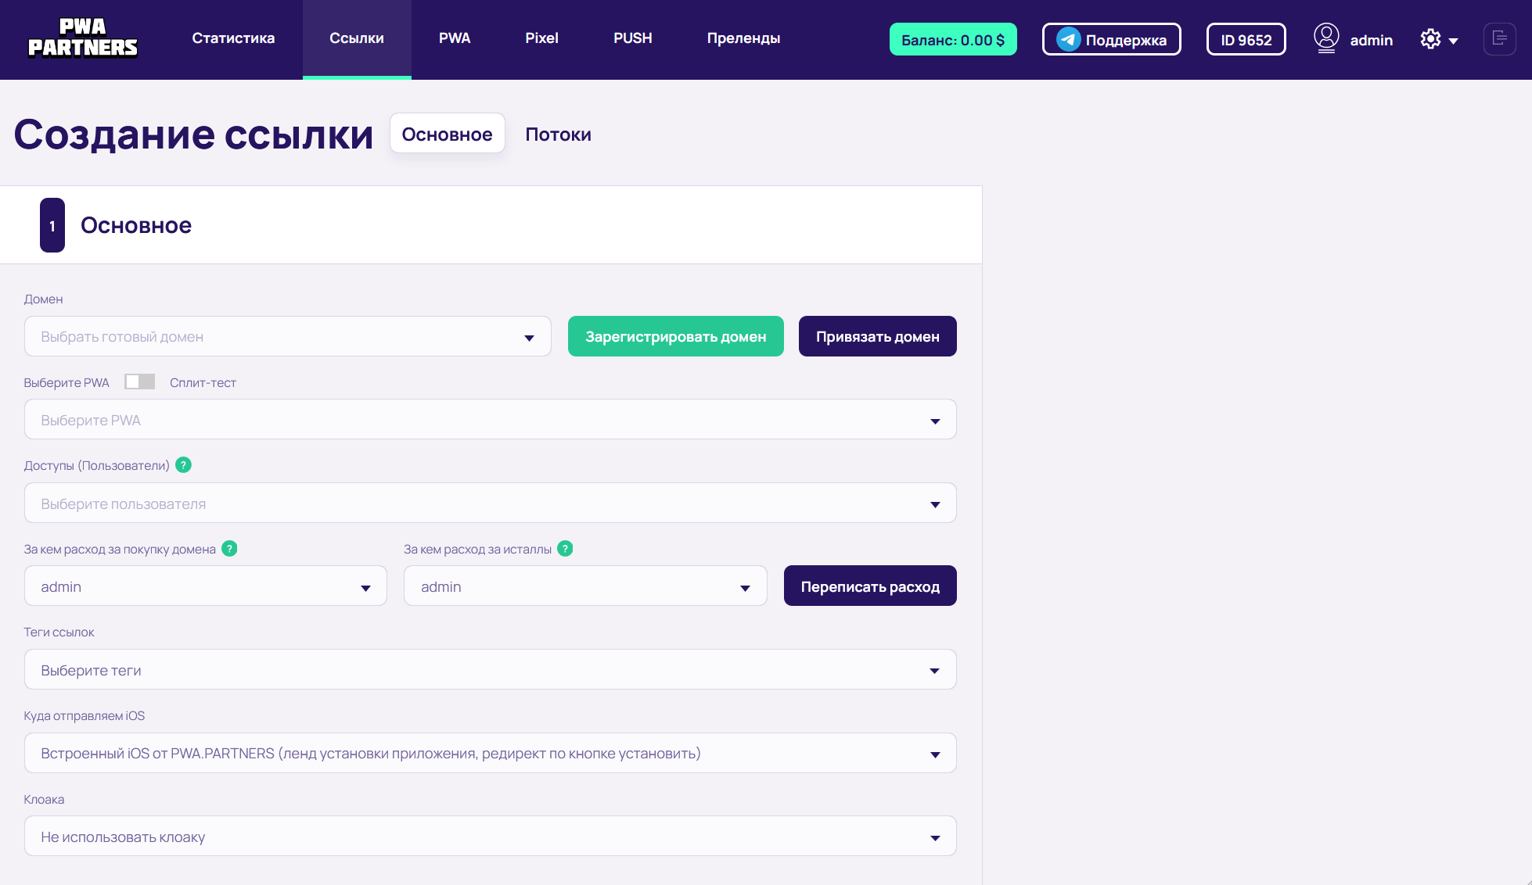
Task: Click the Telegram icon in Поддержка
Action: [x=1068, y=39]
